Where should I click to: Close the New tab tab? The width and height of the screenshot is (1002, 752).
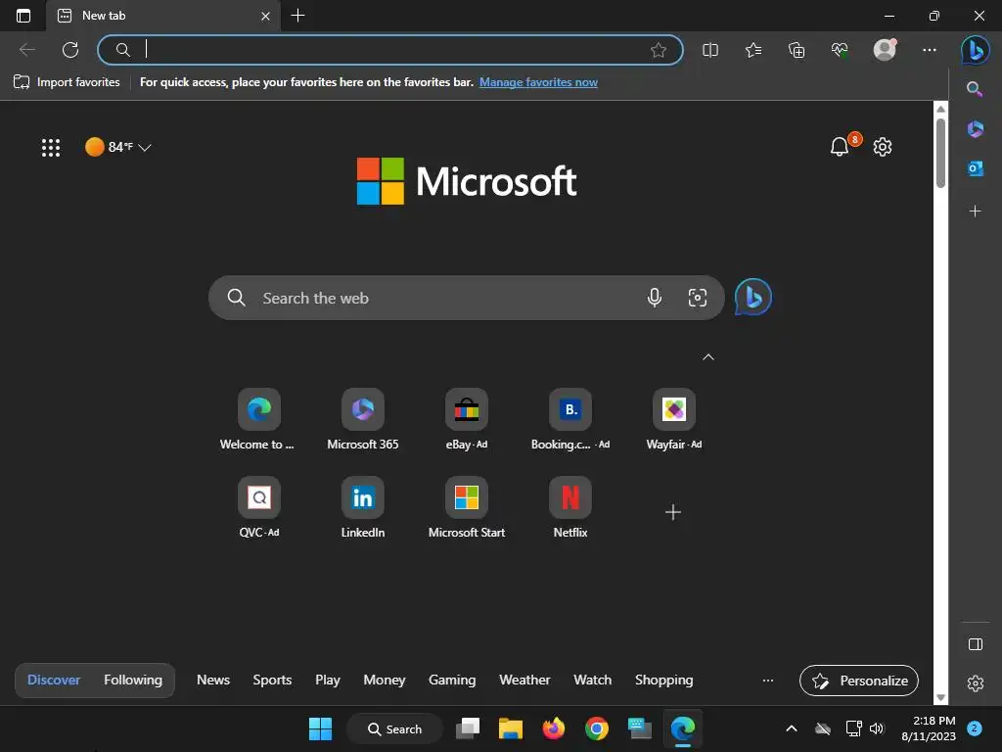(265, 16)
